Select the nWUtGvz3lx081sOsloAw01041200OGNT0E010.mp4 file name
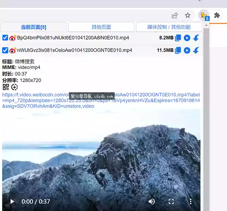This screenshot has width=227, height=211. tap(75, 50)
